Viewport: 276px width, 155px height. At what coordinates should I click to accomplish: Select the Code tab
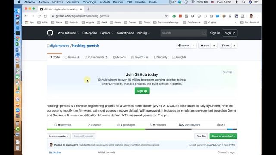(54, 57)
